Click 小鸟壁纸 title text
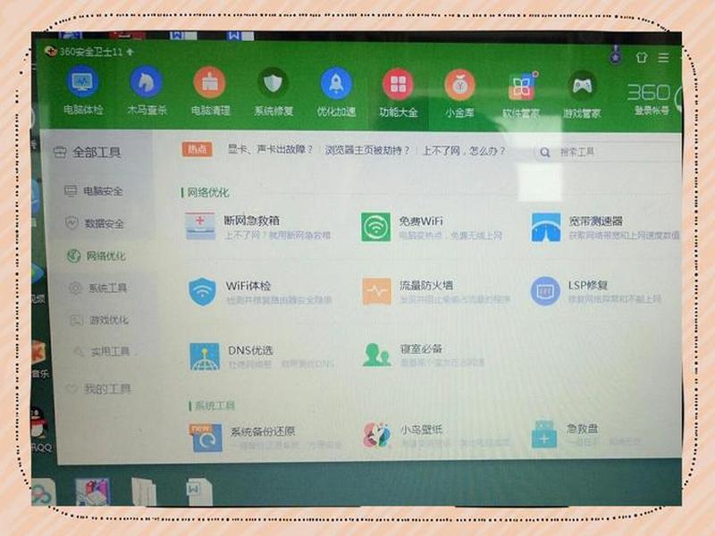Viewport: 715px width, 536px height. [422, 430]
